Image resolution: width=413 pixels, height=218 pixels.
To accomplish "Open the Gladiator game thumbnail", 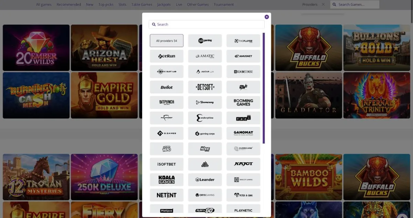I will point(309,95).
